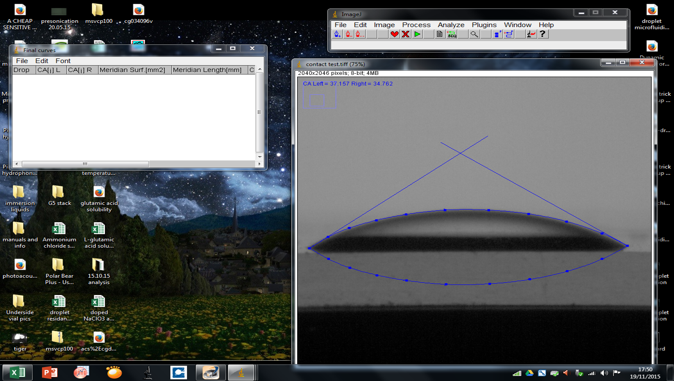Open File menu in Final curves window
The image size is (674, 381).
tap(22, 61)
